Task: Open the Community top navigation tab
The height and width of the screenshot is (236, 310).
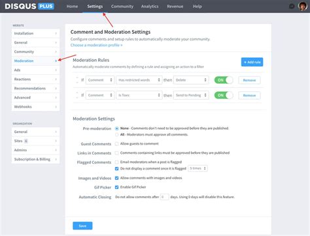Action: (x=122, y=7)
